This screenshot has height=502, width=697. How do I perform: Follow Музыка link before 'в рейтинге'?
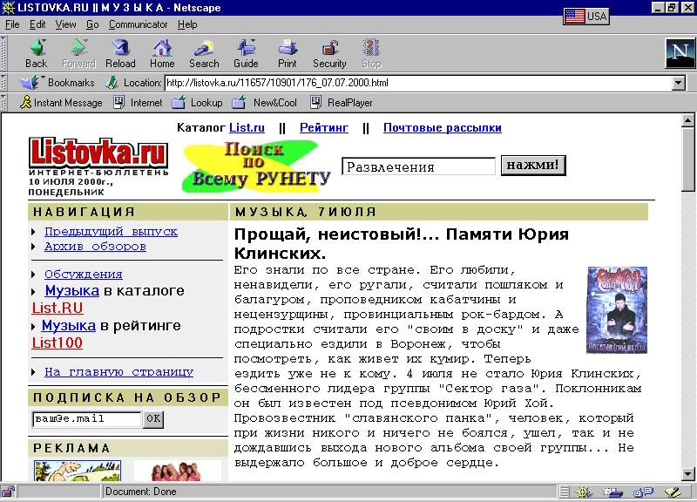69,325
